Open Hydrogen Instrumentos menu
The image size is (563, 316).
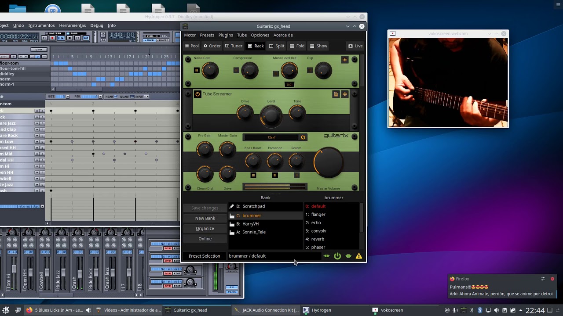[x=41, y=25]
